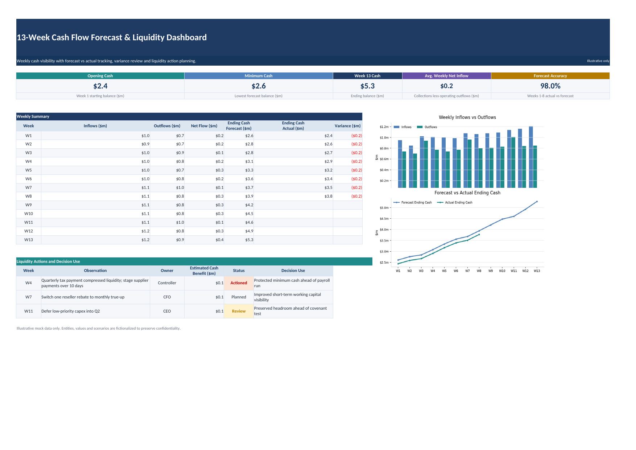Select the $5.0m y-axis label in line chart
The height and width of the screenshot is (450, 636).
(384, 208)
